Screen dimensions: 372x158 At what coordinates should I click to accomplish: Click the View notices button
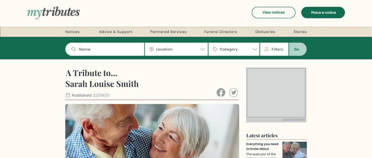273,12
